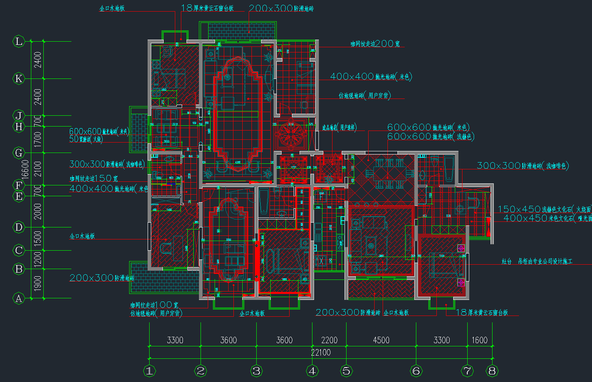Click the 4500 dimension value
Viewport: 592px width, 382px height.
(381, 340)
